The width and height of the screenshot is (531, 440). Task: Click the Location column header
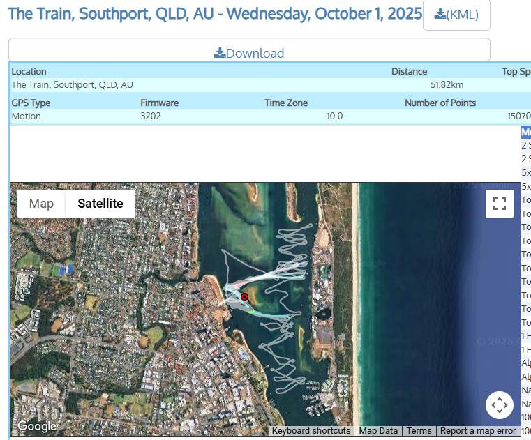tap(29, 71)
